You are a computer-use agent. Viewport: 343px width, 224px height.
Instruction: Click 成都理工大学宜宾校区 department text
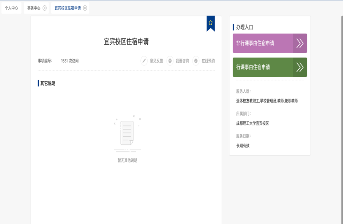[x=253, y=123]
